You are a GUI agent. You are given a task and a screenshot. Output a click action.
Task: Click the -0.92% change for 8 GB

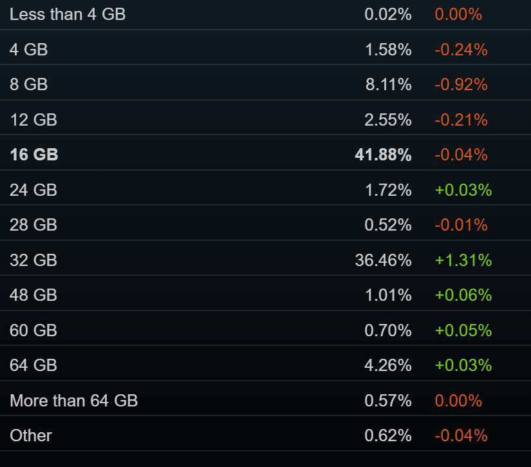click(461, 84)
